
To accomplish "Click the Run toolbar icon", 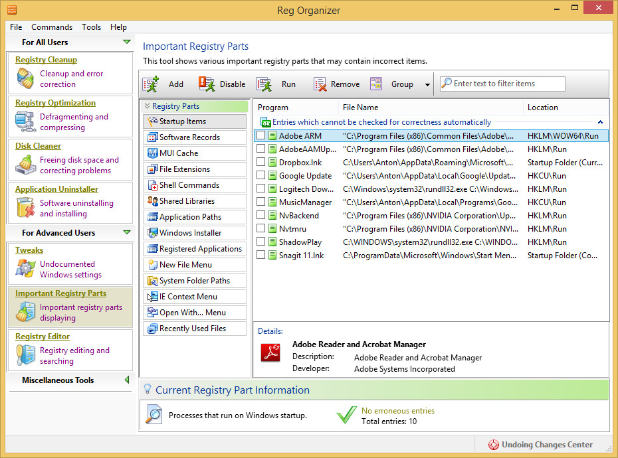I will pos(264,84).
